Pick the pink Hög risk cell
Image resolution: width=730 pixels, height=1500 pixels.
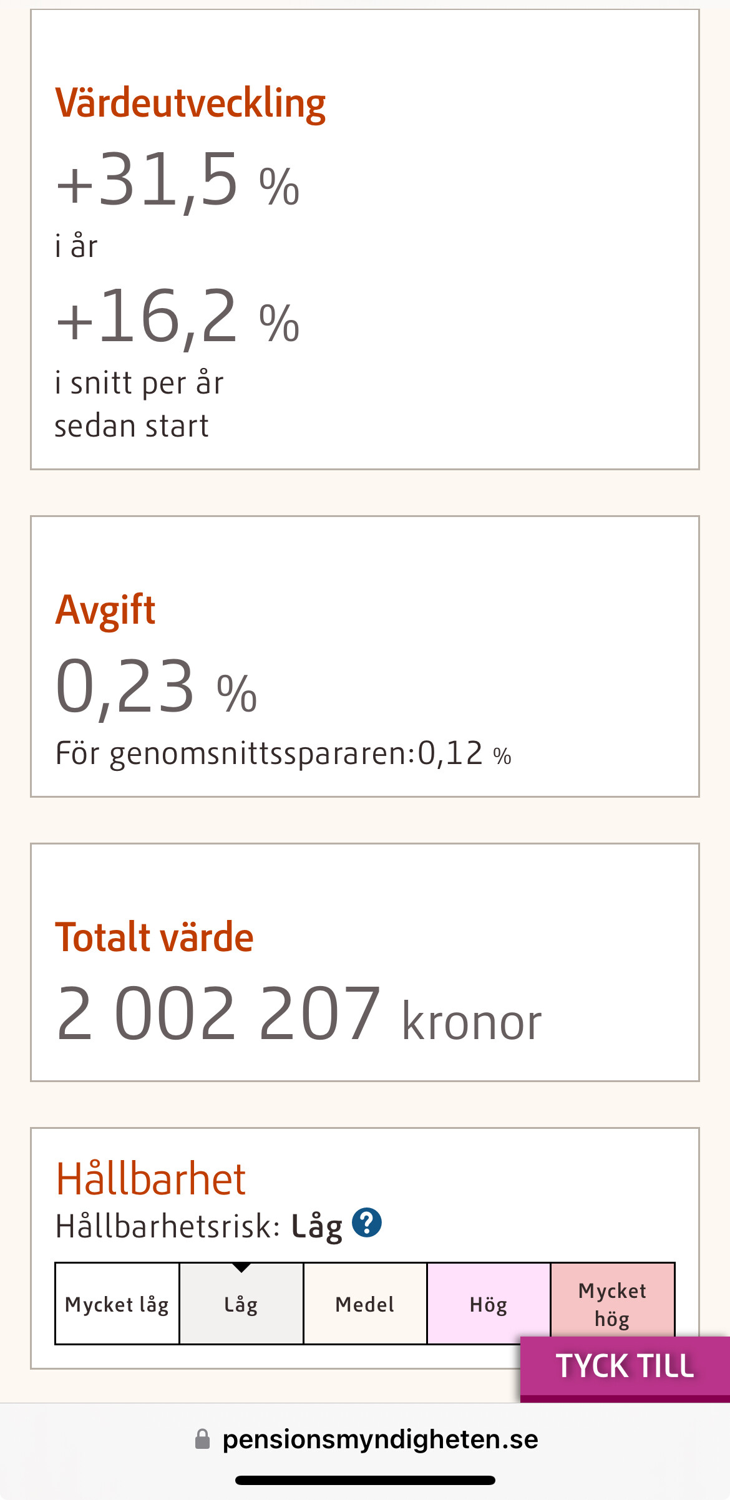tap(489, 1304)
